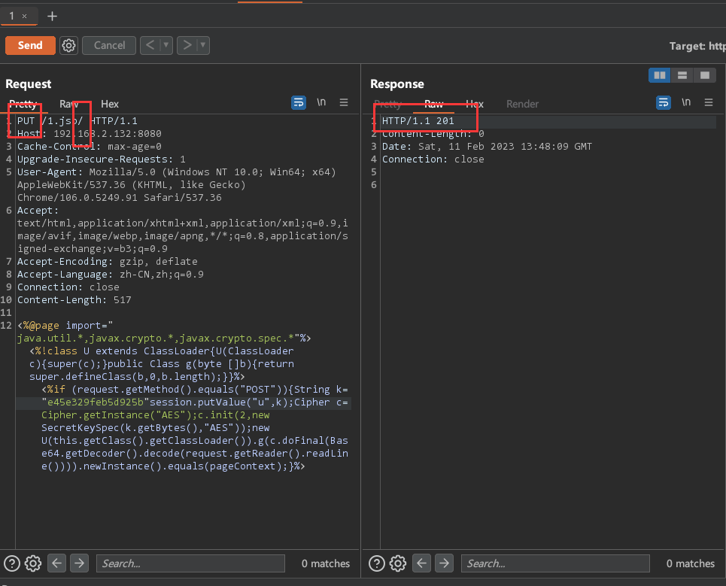Toggle word wrap in Response panel
726x586 pixels.
(664, 102)
